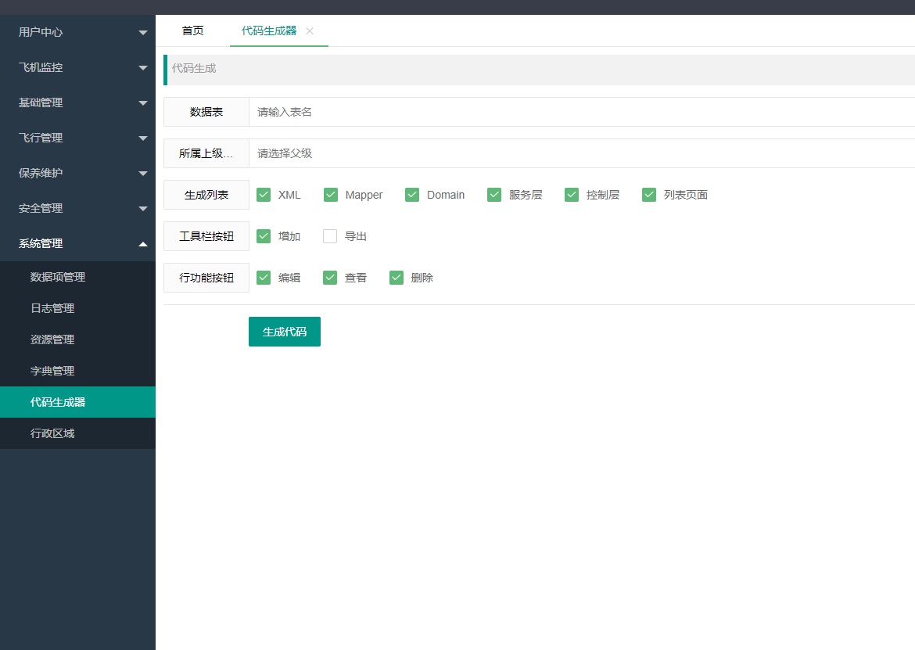Enable the 导出 checkbox
Viewport: 915px width, 650px height.
point(330,236)
